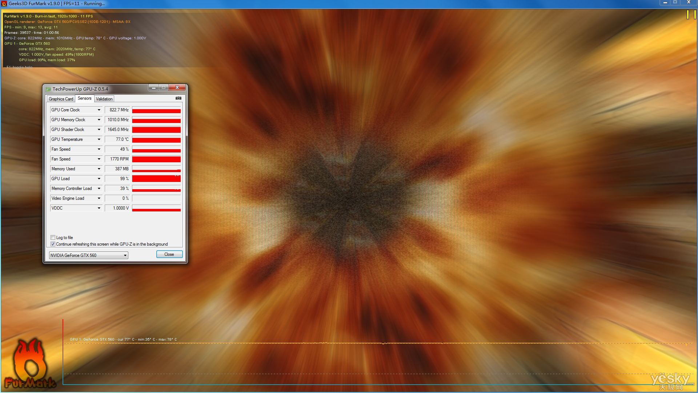
Task: Click the VDDC graph bar
Action: click(x=156, y=208)
